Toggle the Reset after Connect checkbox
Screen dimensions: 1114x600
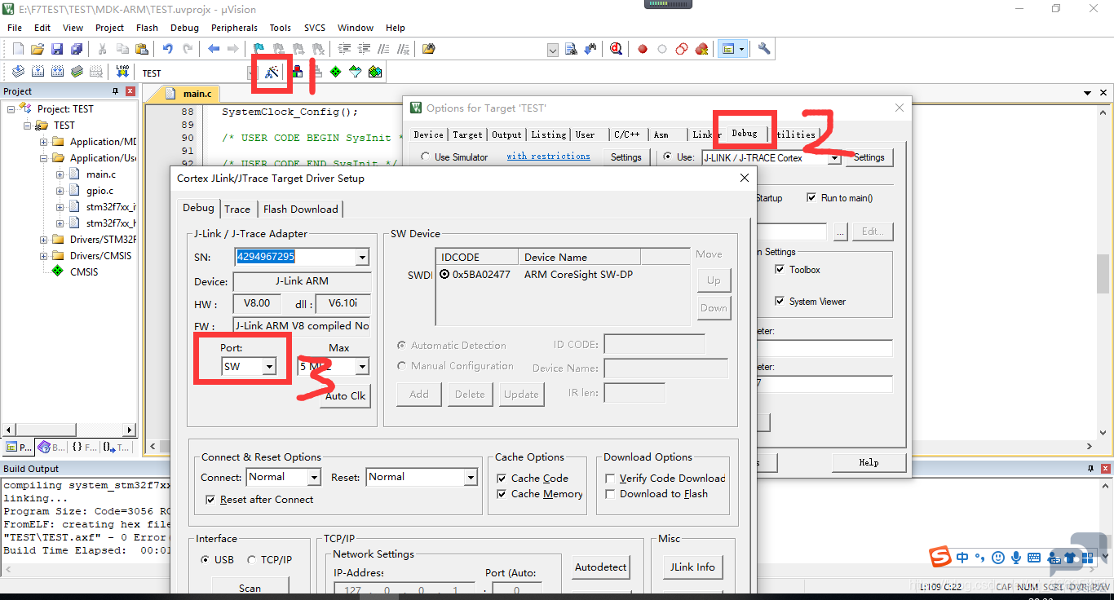210,500
